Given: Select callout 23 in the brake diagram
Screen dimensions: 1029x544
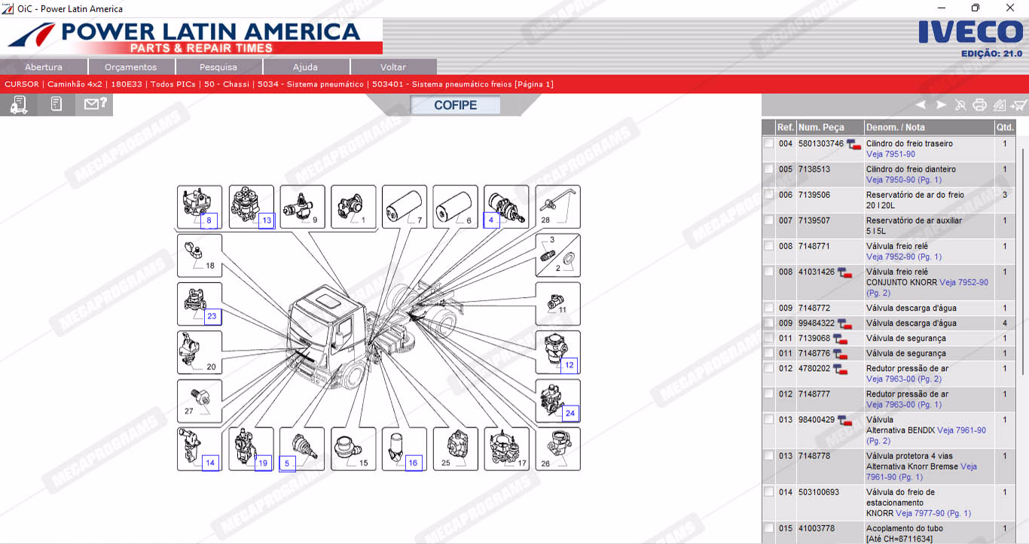Looking at the screenshot, I should point(211,316).
